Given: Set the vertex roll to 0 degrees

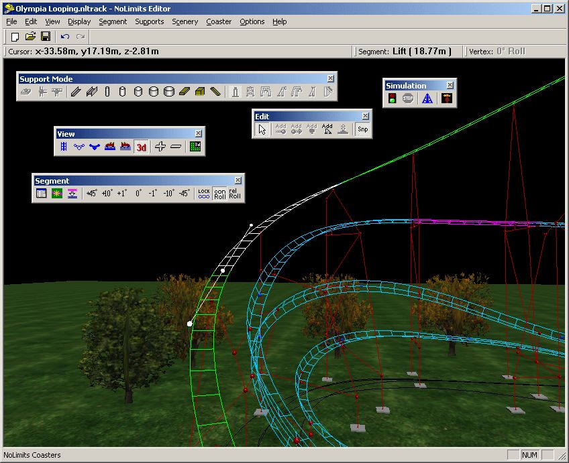Looking at the screenshot, I should coord(138,192).
